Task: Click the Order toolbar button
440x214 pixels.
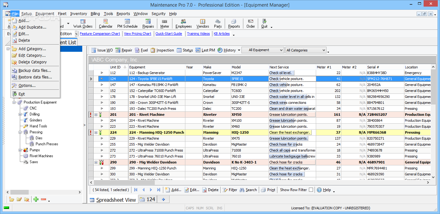Action: (251, 24)
